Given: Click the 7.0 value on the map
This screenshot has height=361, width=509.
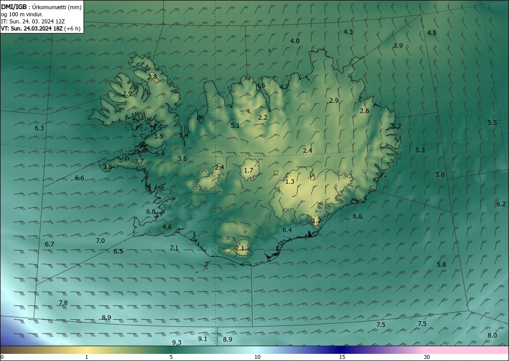Looking at the screenshot, I should (x=100, y=240).
